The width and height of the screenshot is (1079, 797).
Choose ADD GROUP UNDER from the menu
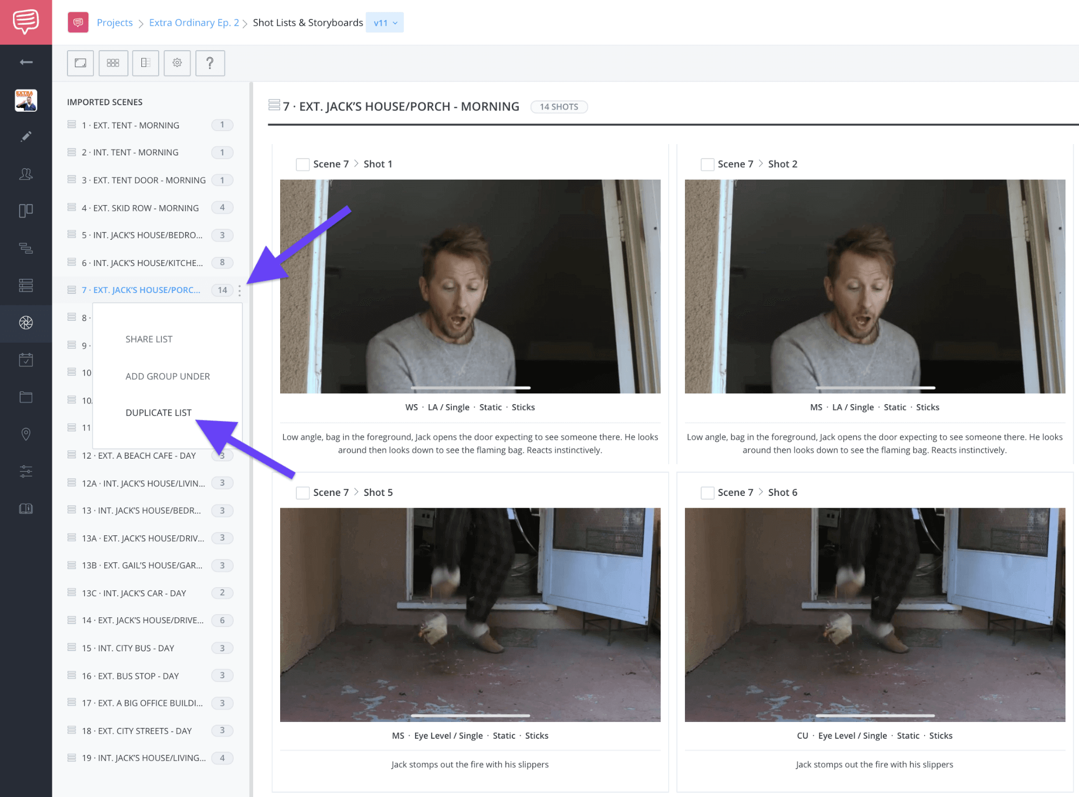pyautogui.click(x=168, y=376)
